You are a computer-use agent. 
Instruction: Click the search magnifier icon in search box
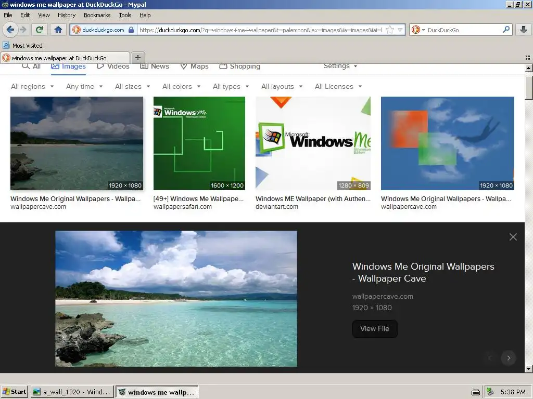coord(506,30)
